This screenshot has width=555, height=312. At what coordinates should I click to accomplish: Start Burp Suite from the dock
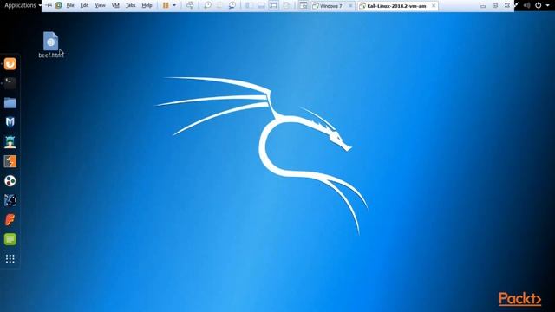[10, 161]
